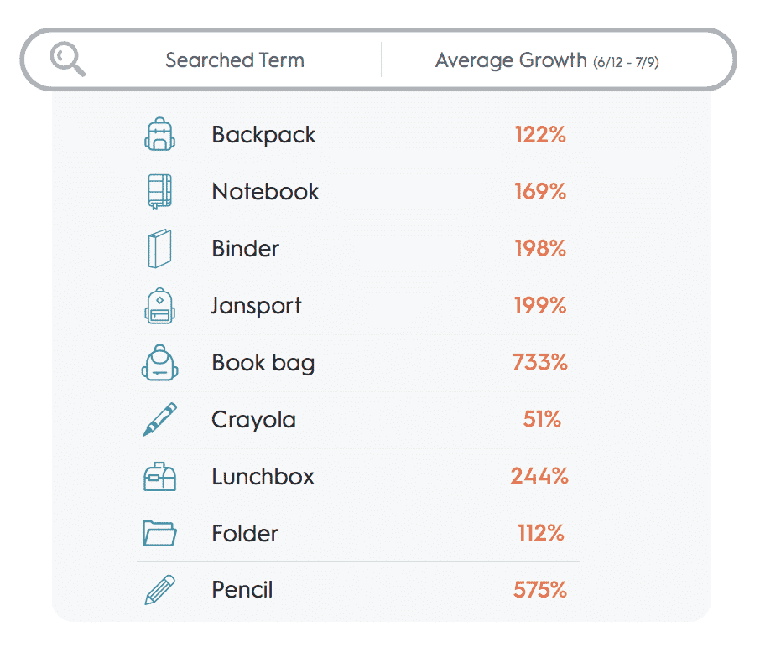
Task: Select the Book bag icon
Action: click(160, 362)
